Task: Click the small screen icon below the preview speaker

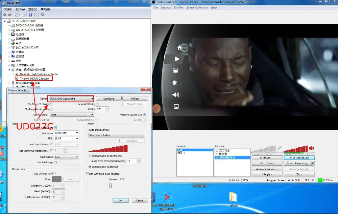Action: 176,106
